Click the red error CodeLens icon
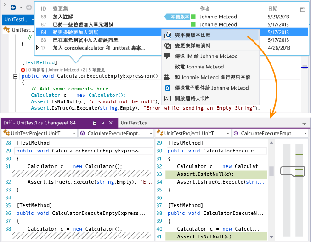Viewport: 311px width, 242px height. 23,70
